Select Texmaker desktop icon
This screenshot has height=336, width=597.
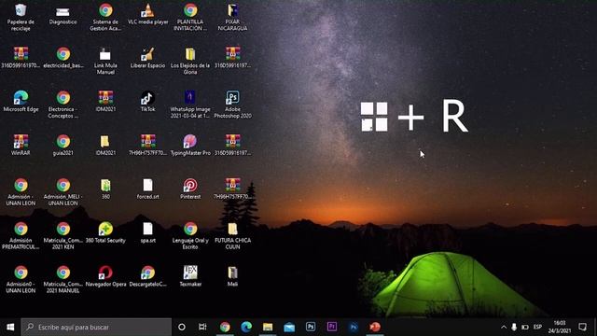[x=190, y=276]
